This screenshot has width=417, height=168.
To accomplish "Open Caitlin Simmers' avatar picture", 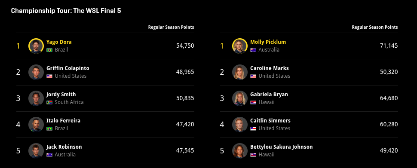I will [240, 125].
